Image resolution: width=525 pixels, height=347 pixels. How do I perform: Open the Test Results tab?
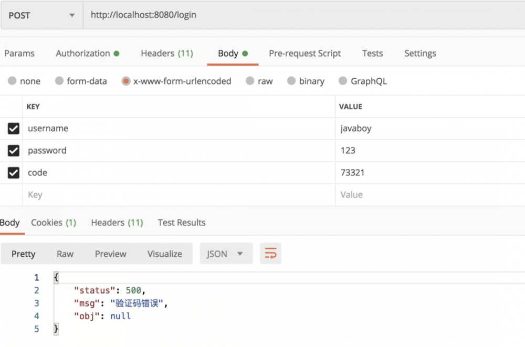(x=181, y=222)
